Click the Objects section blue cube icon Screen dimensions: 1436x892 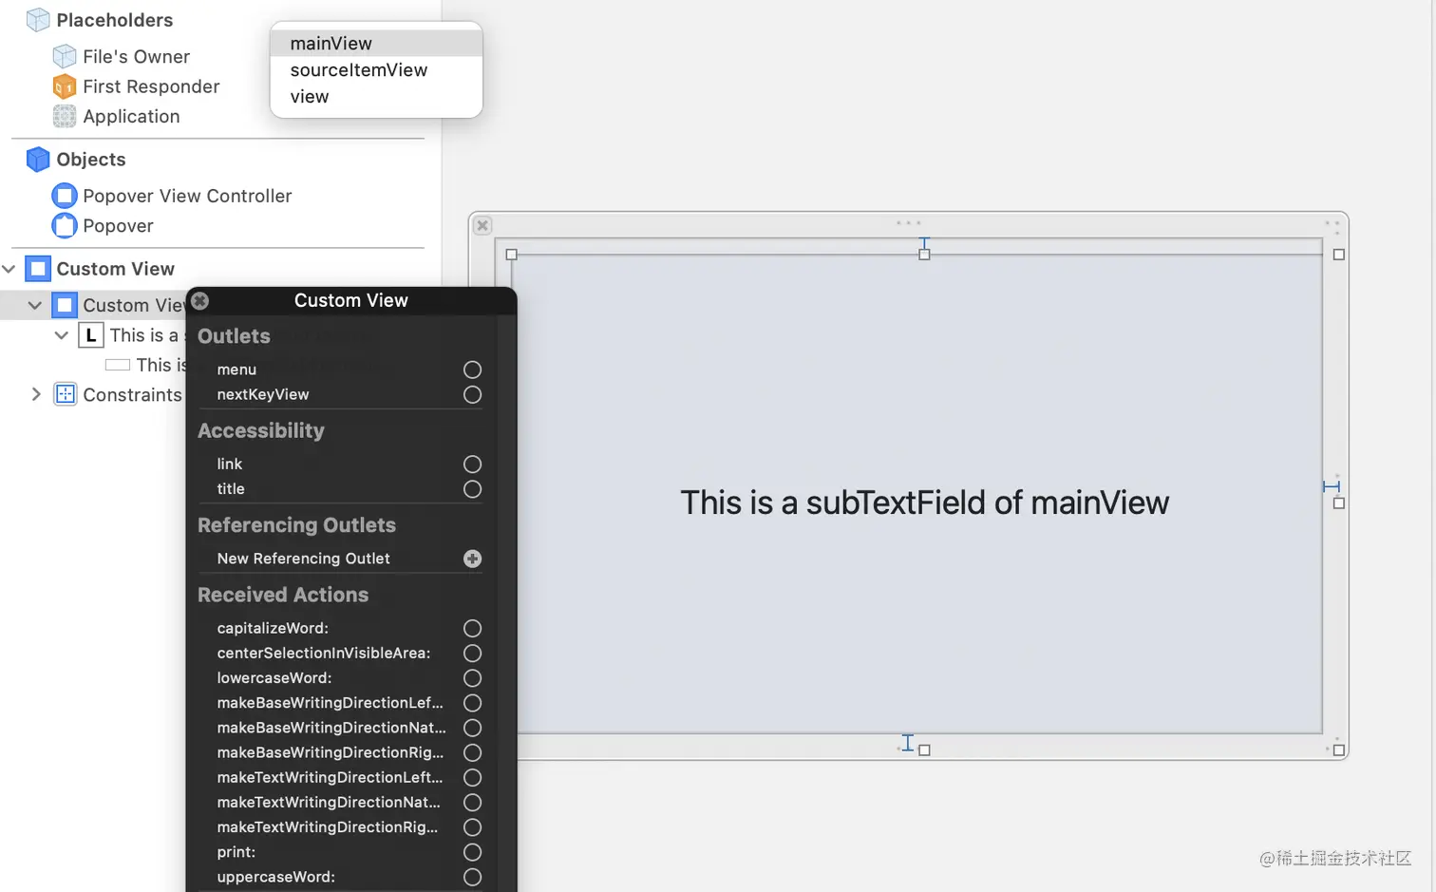[38, 160]
